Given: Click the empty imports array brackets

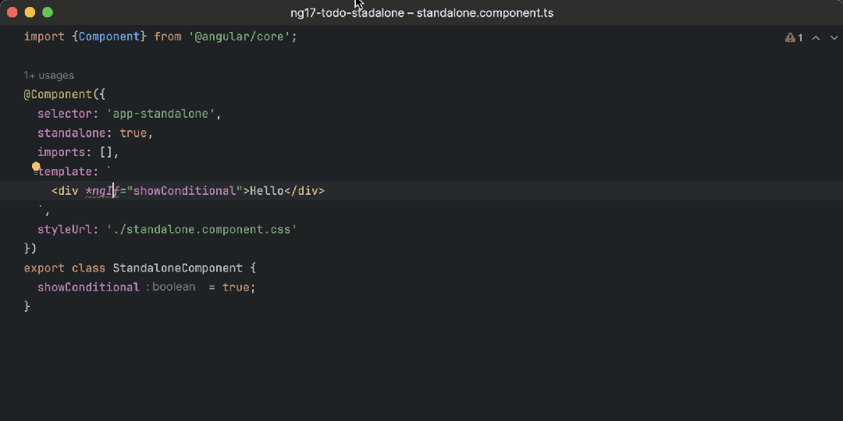Looking at the screenshot, I should pyautogui.click(x=105, y=153).
